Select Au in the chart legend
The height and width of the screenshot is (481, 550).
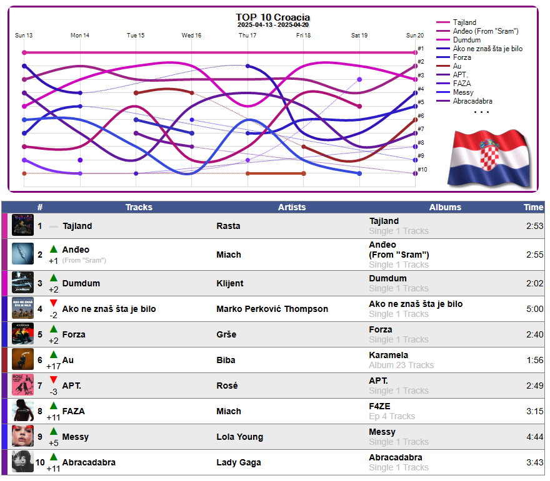[x=457, y=66]
